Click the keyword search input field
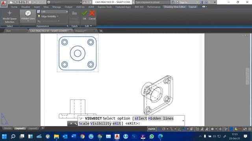 coord(152,2)
